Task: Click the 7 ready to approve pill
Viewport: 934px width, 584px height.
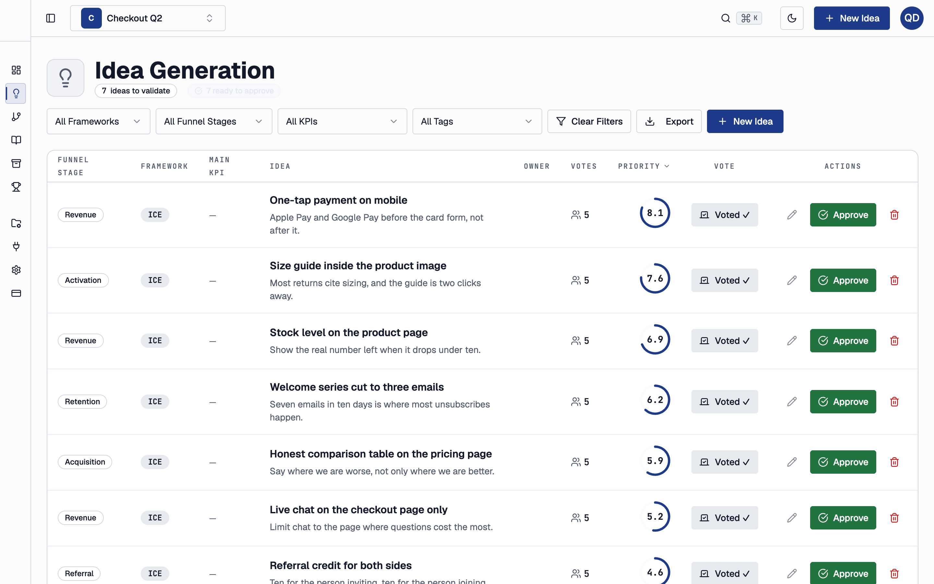Action: 234,91
